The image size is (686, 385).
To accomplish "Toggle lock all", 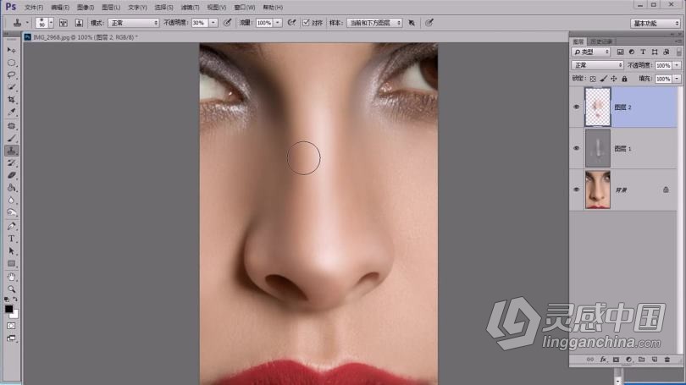I will 624,79.
